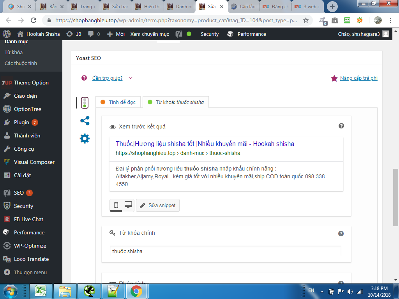399x299 pixels.
Task: Open Security in the top admin bar
Action: click(x=210, y=34)
